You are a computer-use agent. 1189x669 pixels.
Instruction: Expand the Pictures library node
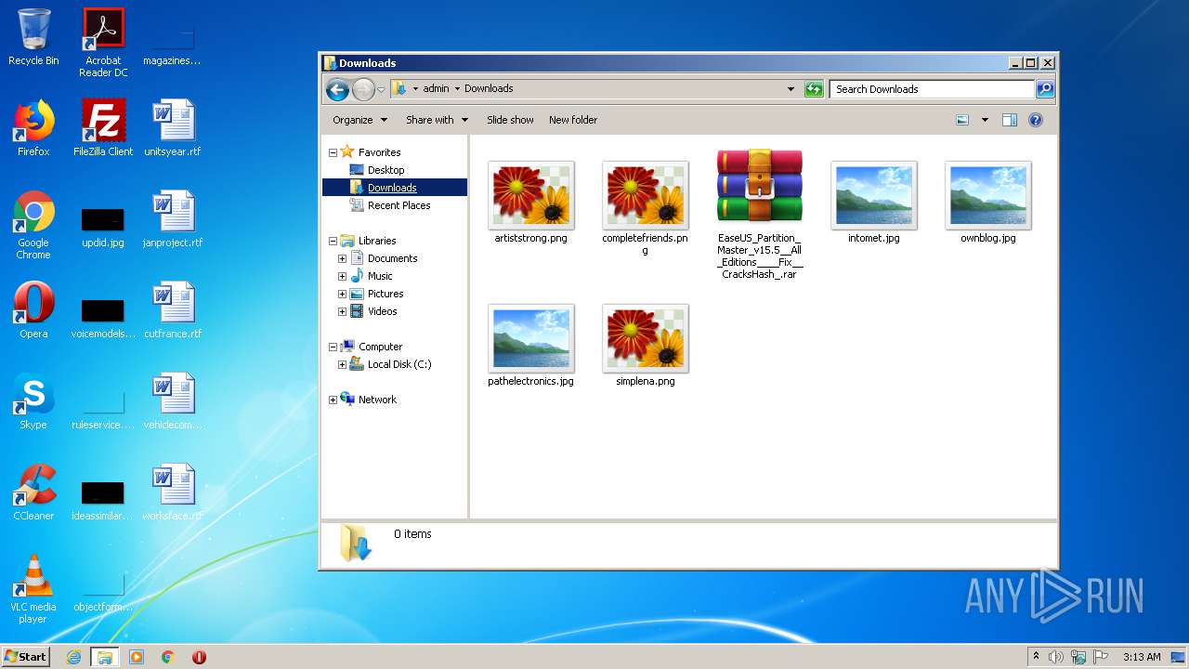point(342,294)
